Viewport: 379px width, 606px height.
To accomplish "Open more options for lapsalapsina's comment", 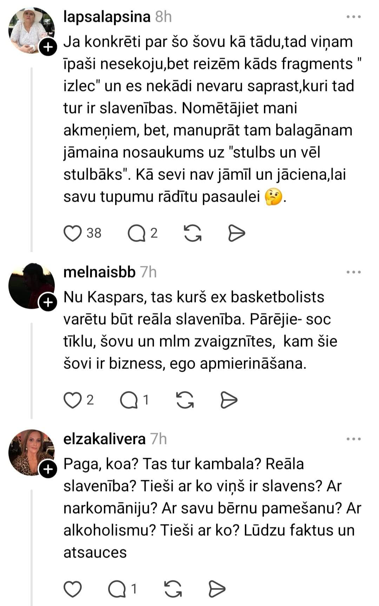I will coord(353,17).
